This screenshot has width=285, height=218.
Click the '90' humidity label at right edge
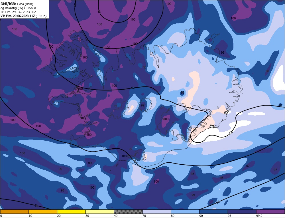coord(280,105)
